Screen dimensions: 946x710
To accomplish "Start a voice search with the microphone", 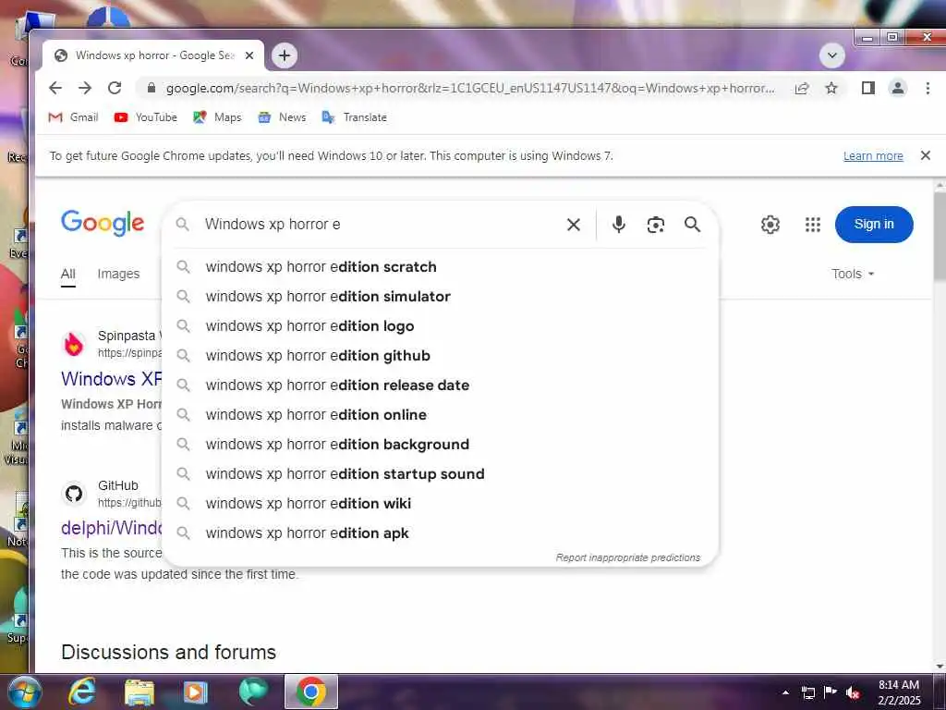I will (x=618, y=225).
